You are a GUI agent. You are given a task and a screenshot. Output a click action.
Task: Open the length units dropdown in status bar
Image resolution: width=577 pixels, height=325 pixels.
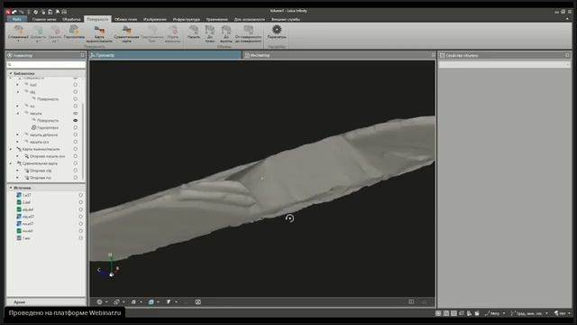pyautogui.click(x=495, y=313)
